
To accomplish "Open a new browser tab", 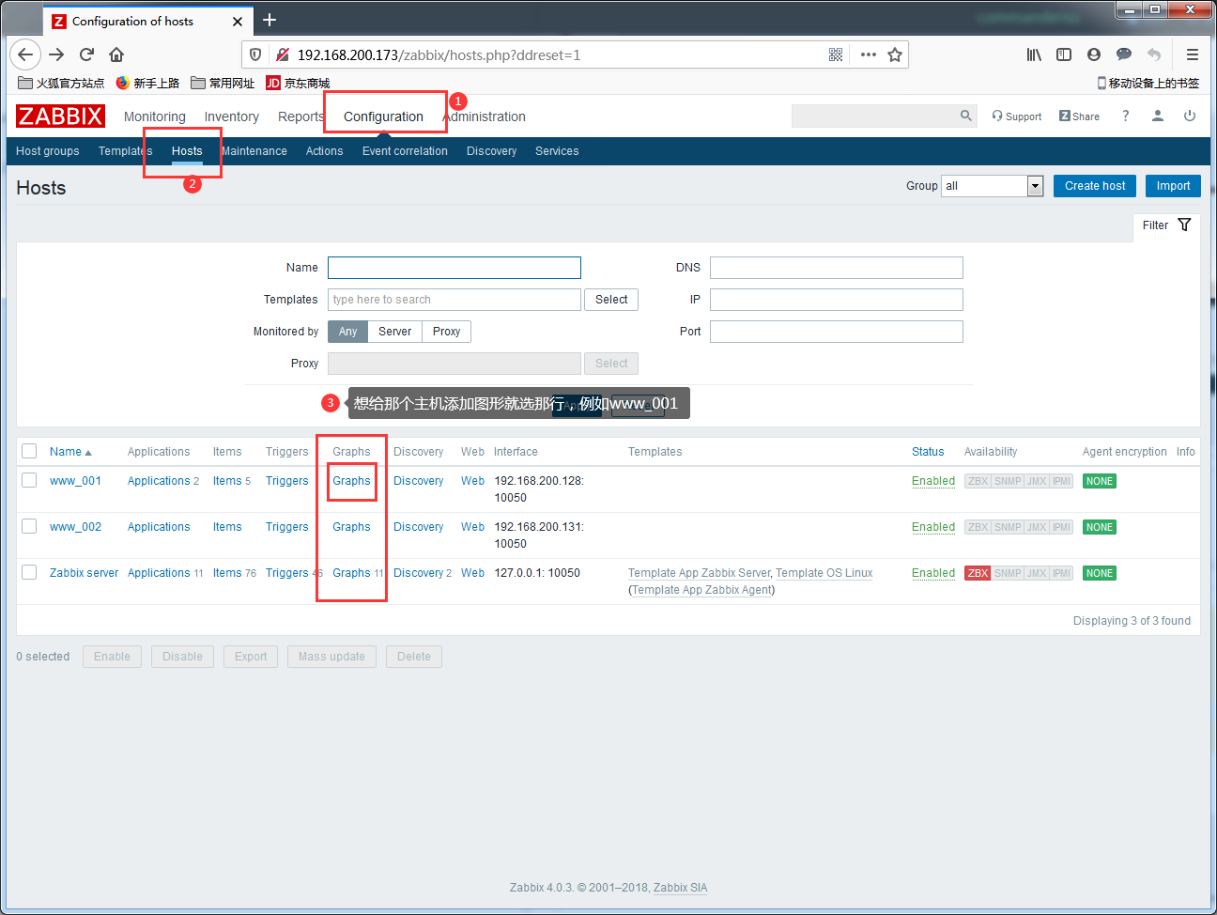I will [x=270, y=20].
